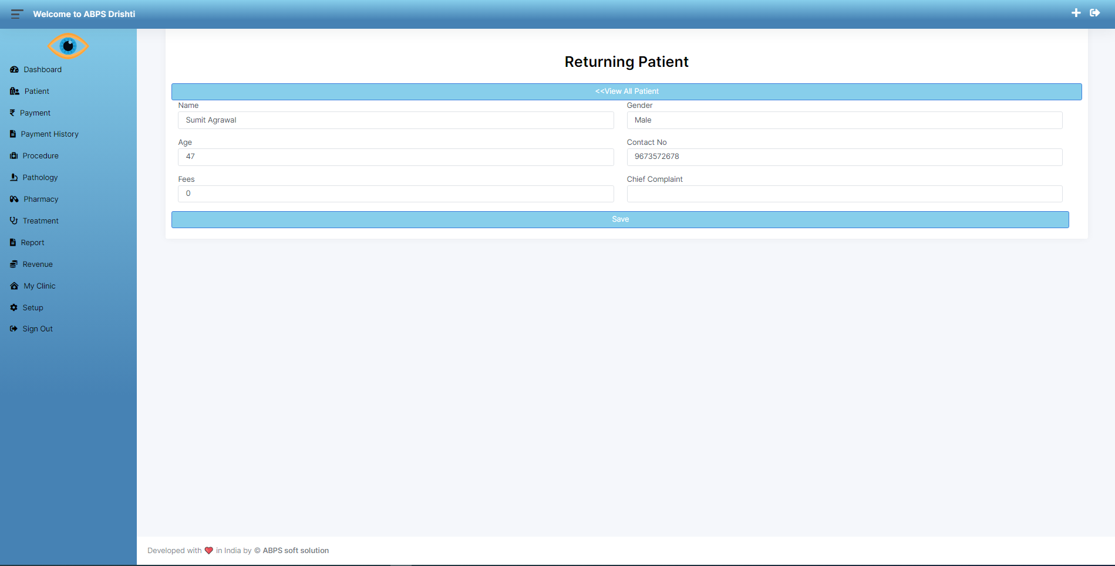This screenshot has width=1115, height=566.
Task: Click the Returning Patient heading
Action: [626, 62]
